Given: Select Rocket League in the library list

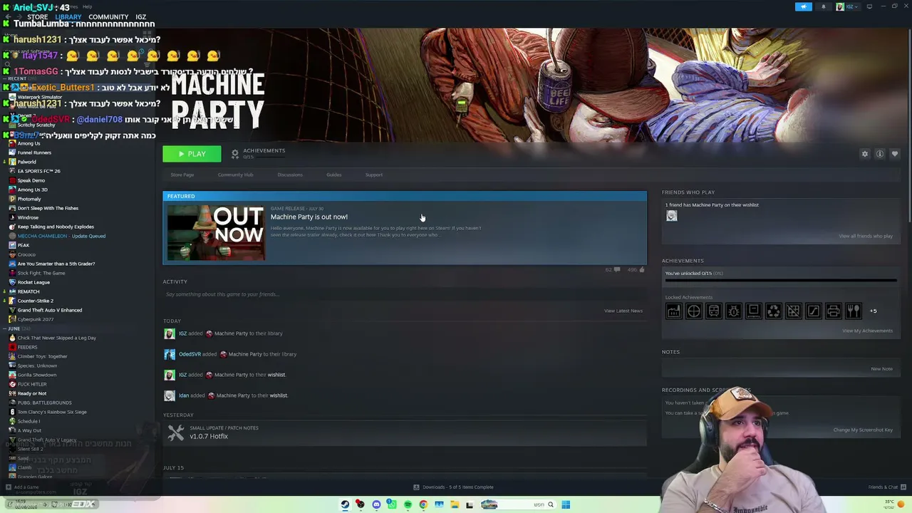Looking at the screenshot, I should tap(33, 282).
